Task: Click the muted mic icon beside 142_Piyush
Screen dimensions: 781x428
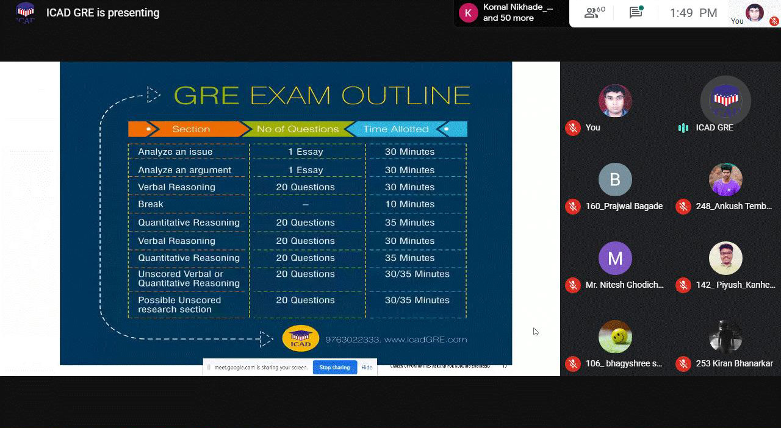Action: pyautogui.click(x=683, y=285)
